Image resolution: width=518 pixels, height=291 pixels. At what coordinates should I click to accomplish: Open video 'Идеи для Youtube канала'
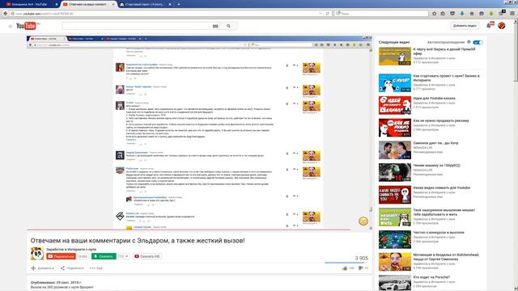tap(434, 99)
